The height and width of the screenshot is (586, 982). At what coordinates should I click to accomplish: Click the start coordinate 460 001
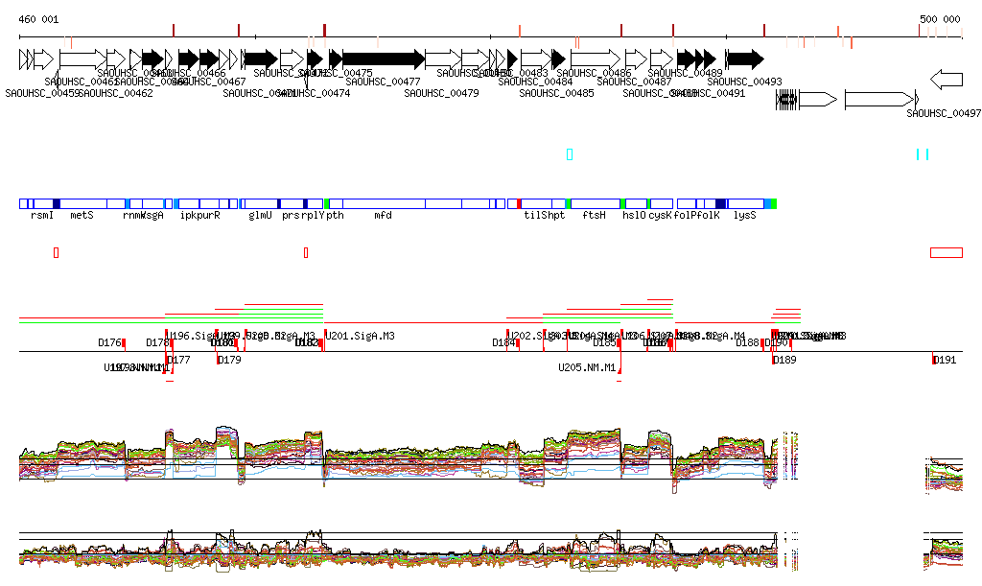[x=38, y=19]
